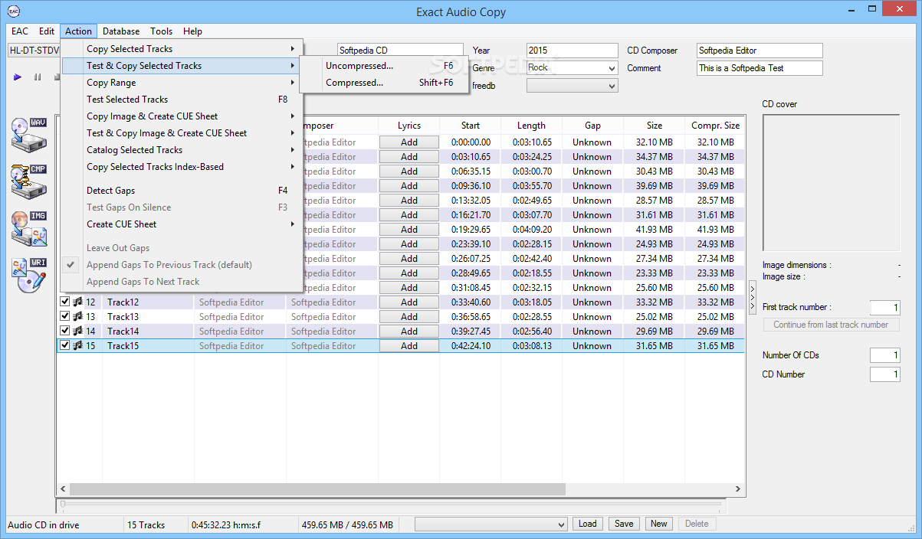Click the right arrow of the horizontal scrollbar

pos(738,488)
